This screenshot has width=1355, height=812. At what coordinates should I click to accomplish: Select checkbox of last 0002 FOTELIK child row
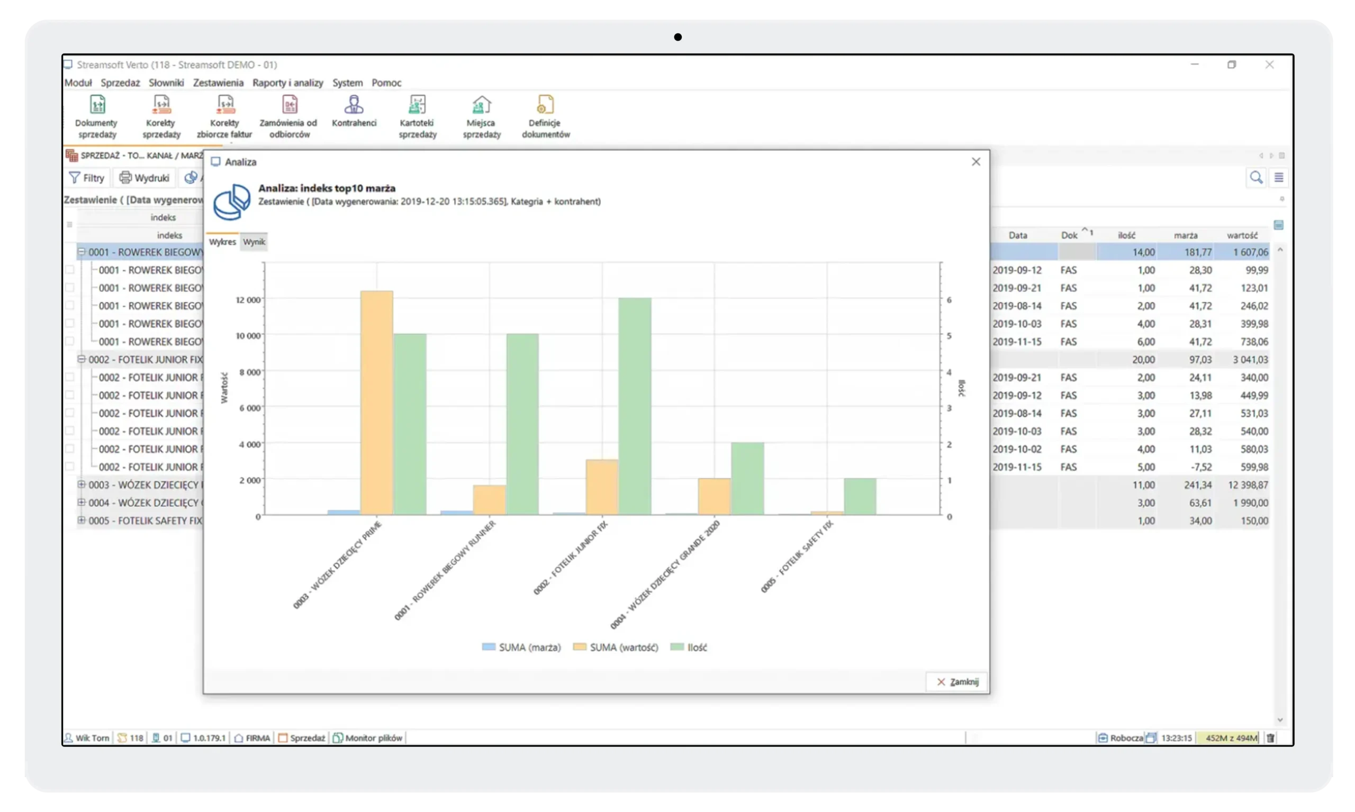pyautogui.click(x=69, y=467)
